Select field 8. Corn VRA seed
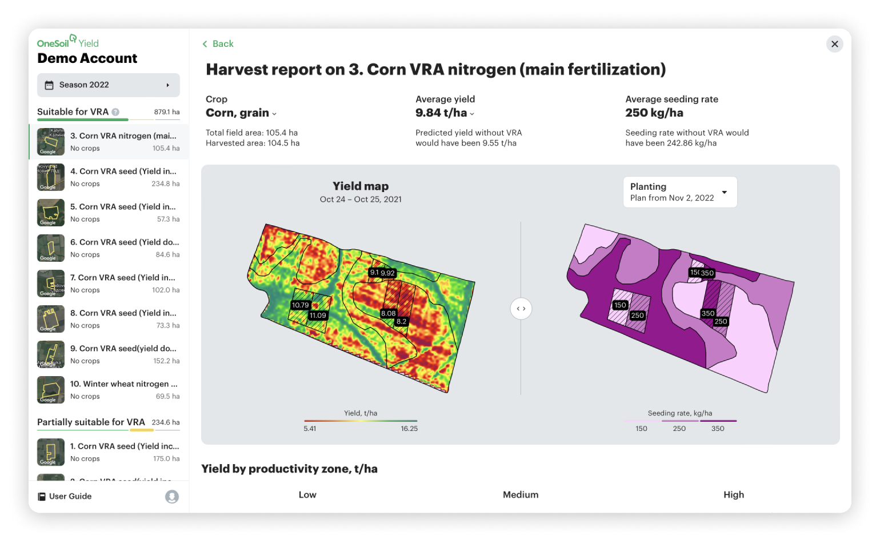The width and height of the screenshot is (880, 543). pyautogui.click(x=109, y=319)
